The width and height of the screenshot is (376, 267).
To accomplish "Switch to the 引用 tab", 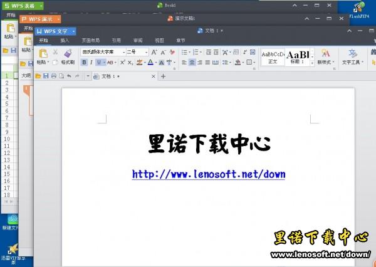I will click(117, 41).
